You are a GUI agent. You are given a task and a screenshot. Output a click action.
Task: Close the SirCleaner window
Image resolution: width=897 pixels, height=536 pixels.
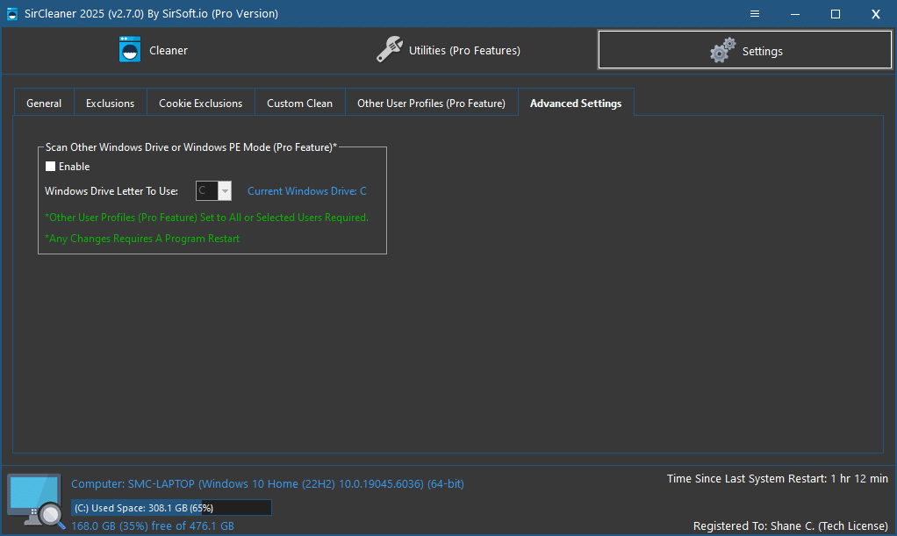point(876,14)
